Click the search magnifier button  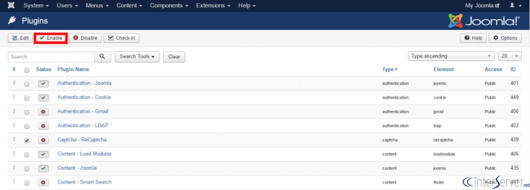(102, 57)
